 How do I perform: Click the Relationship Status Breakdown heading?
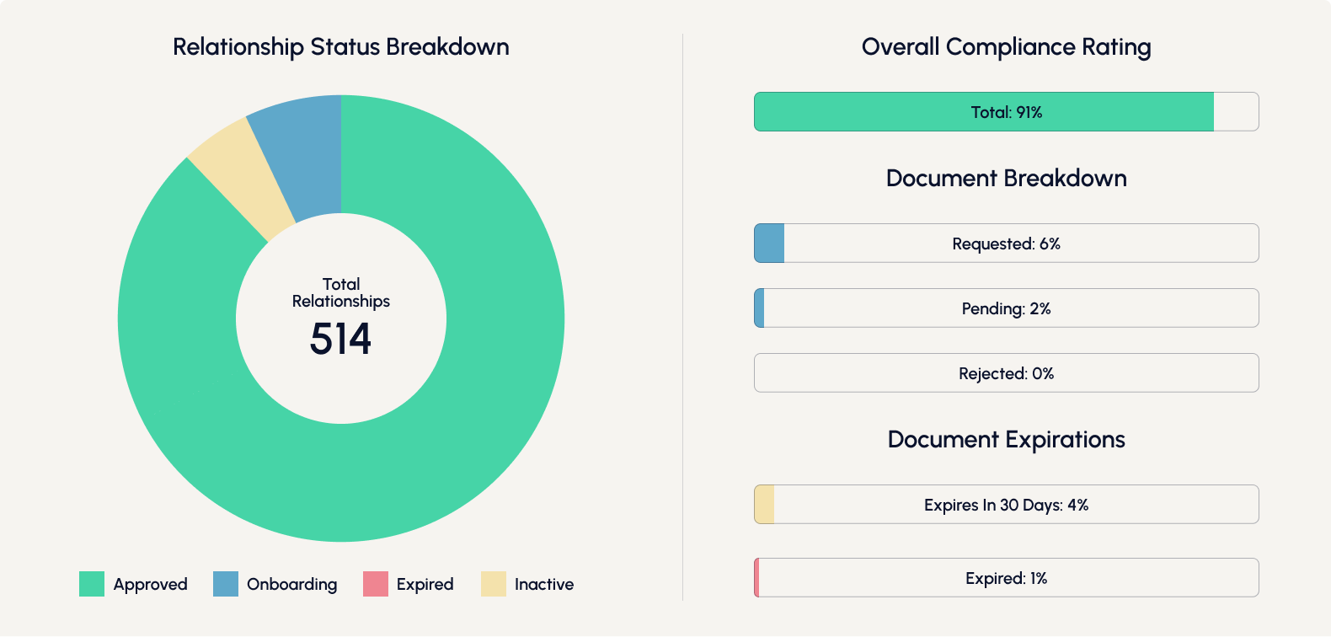[341, 47]
